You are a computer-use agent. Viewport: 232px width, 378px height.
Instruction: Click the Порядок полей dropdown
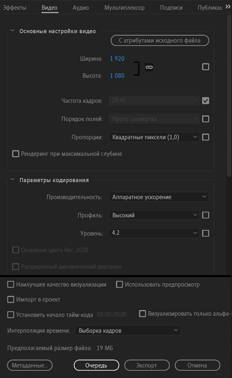click(x=154, y=119)
